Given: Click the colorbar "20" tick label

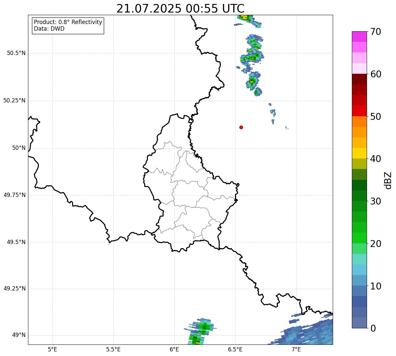Looking at the screenshot, I should point(376,244).
